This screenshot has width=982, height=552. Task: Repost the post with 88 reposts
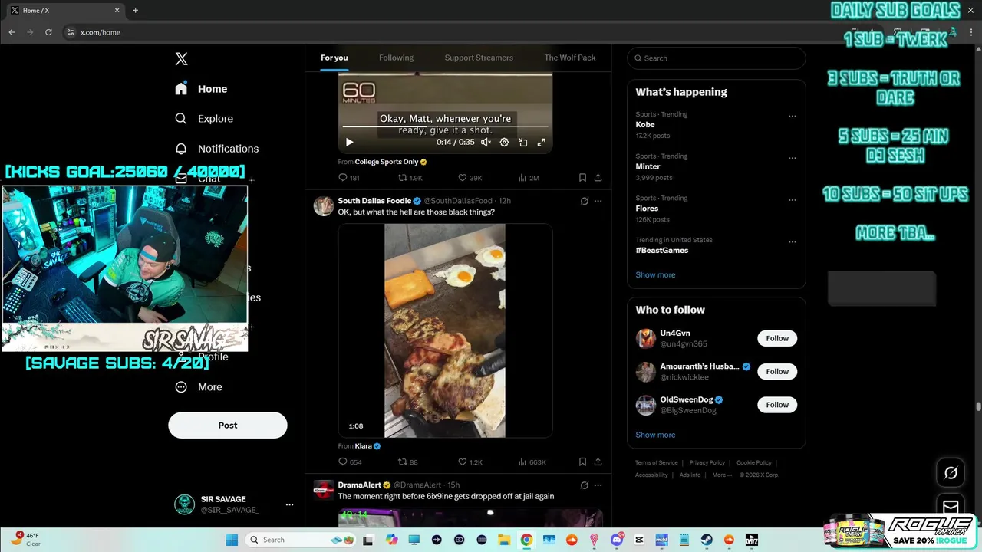tap(407, 462)
